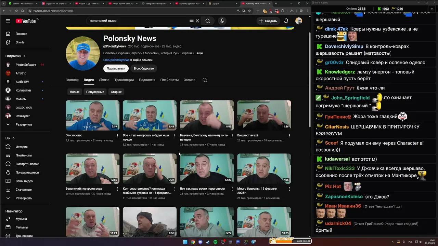Select the Новые sort chip
This screenshot has width=438, height=246.
[75, 92]
